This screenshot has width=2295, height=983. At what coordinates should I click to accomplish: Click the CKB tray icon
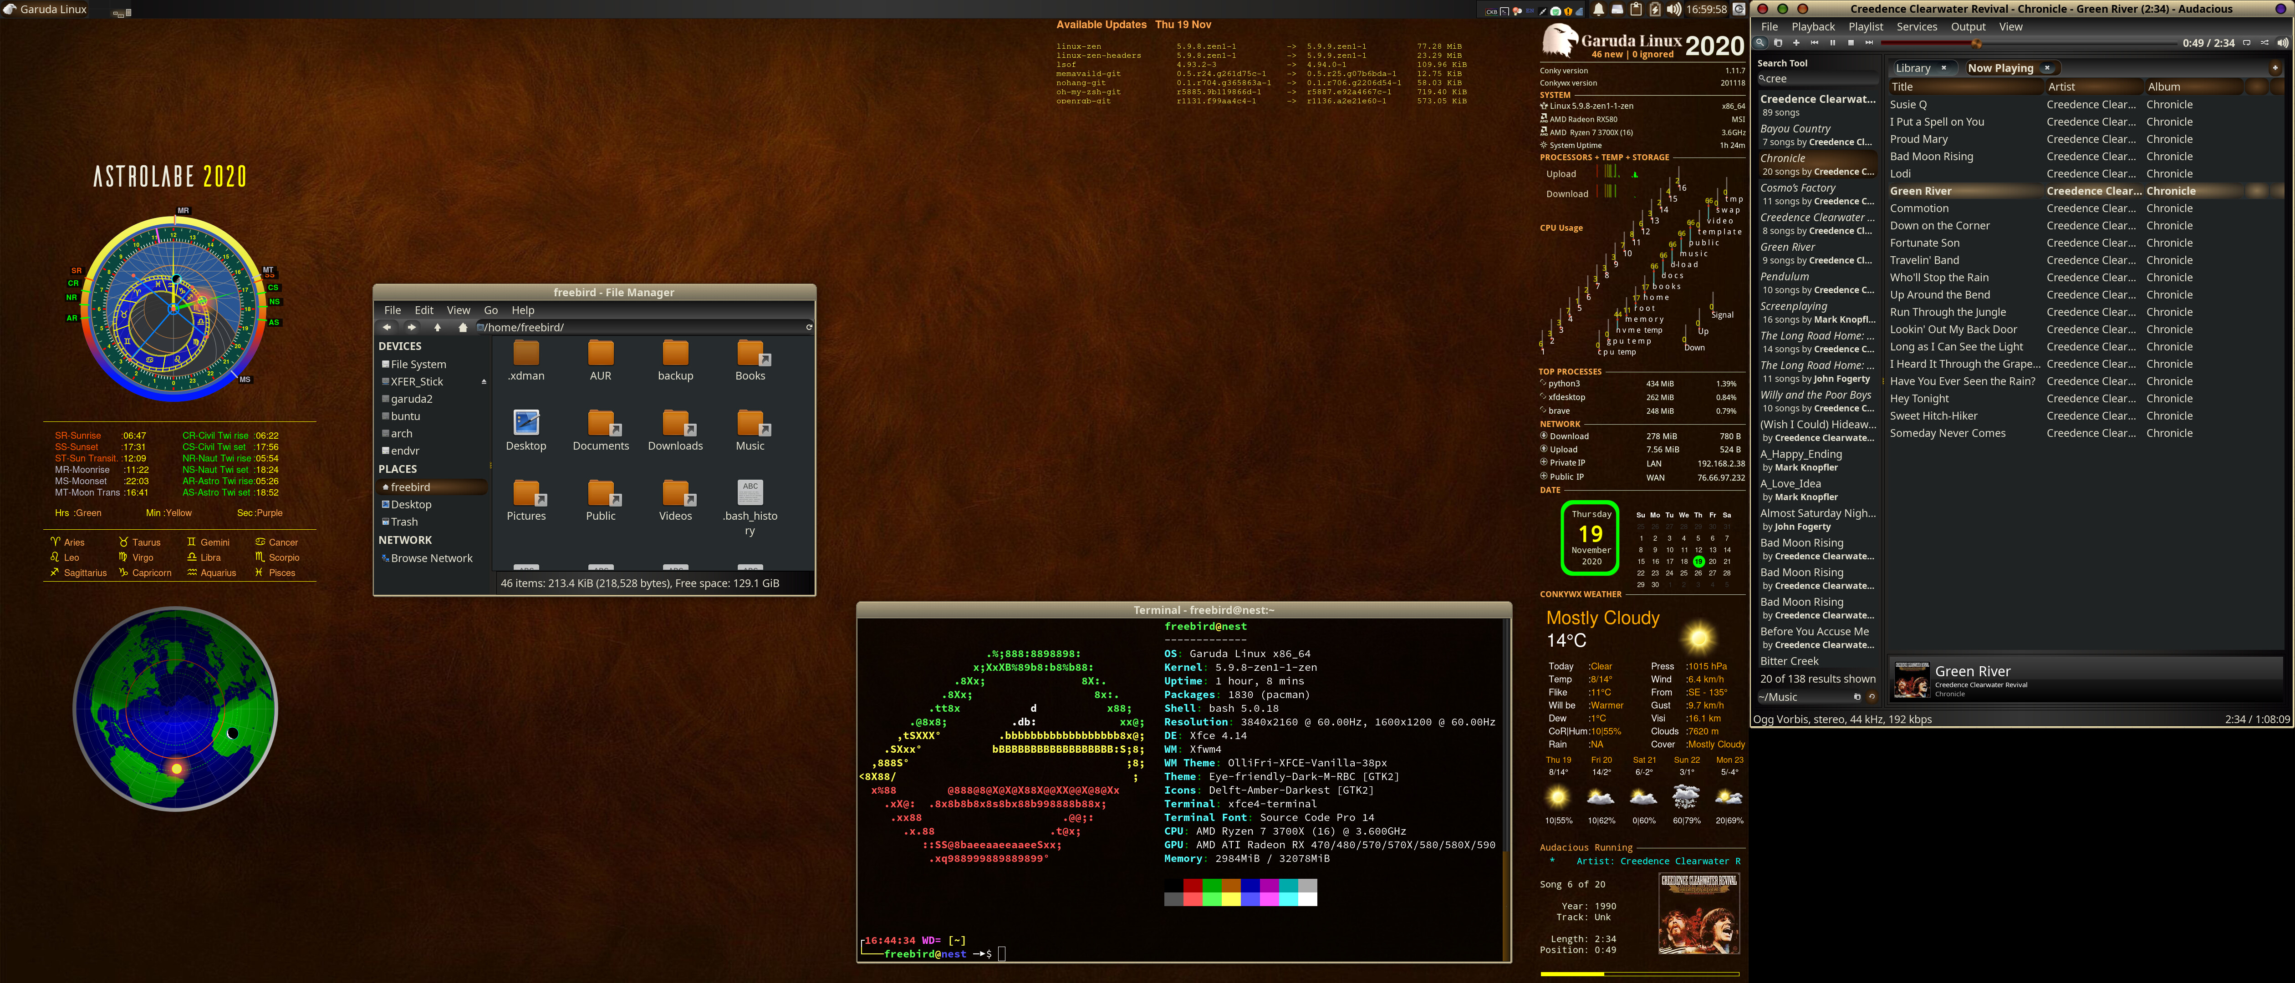point(1491,11)
